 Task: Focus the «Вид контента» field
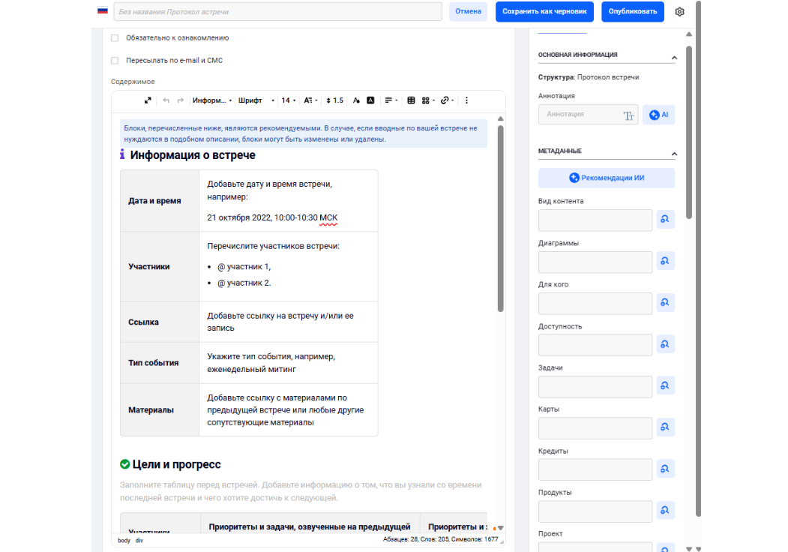point(595,220)
